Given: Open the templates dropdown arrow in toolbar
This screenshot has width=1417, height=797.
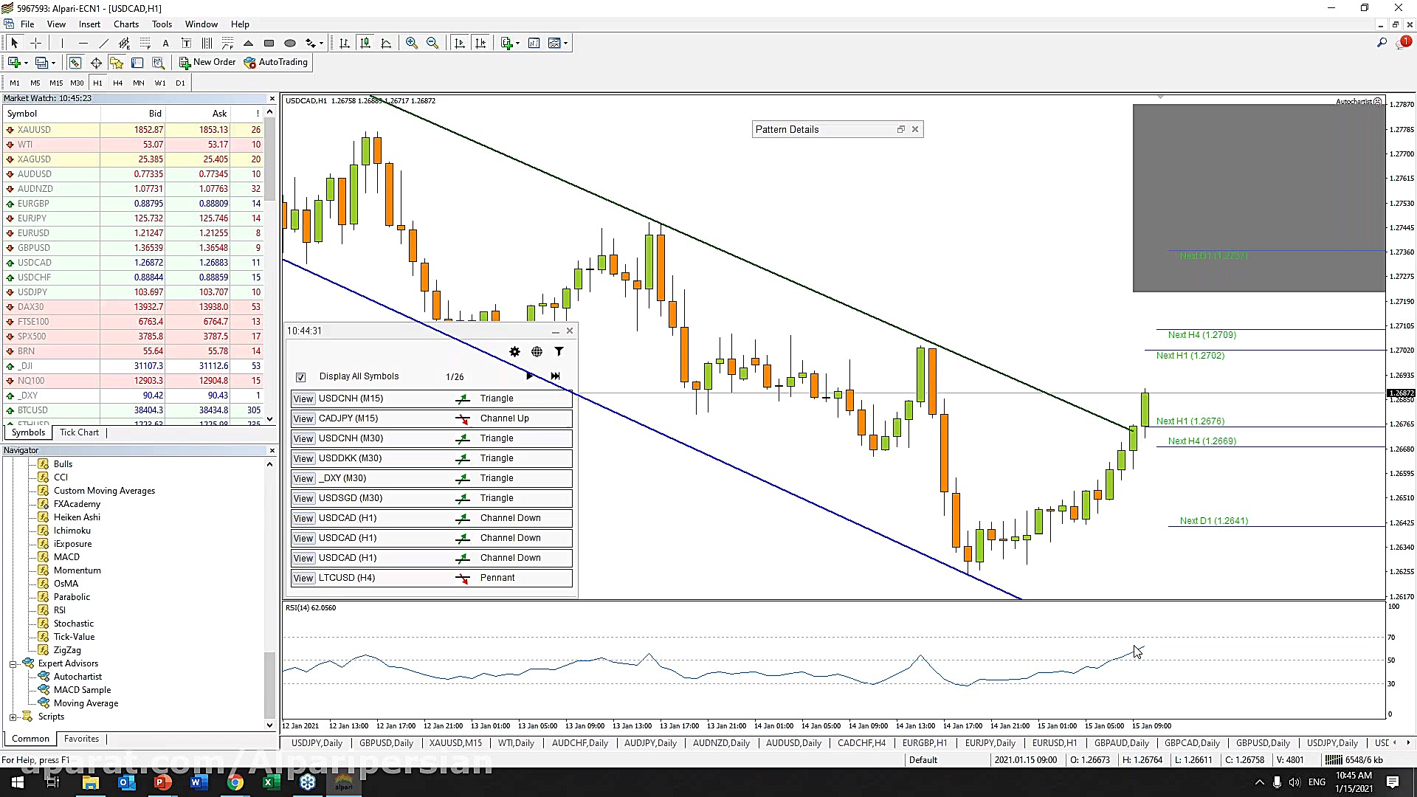Looking at the screenshot, I should click(566, 44).
